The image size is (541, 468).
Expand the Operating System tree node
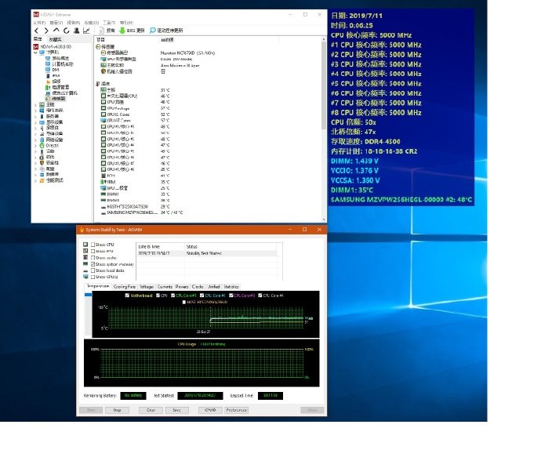pos(34,111)
